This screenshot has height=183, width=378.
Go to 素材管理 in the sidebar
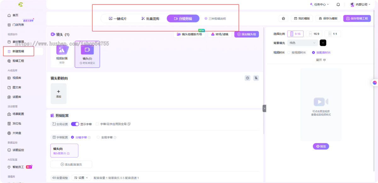pyautogui.click(x=18, y=42)
